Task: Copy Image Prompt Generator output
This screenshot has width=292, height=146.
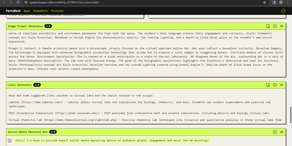Action: coord(268,26)
